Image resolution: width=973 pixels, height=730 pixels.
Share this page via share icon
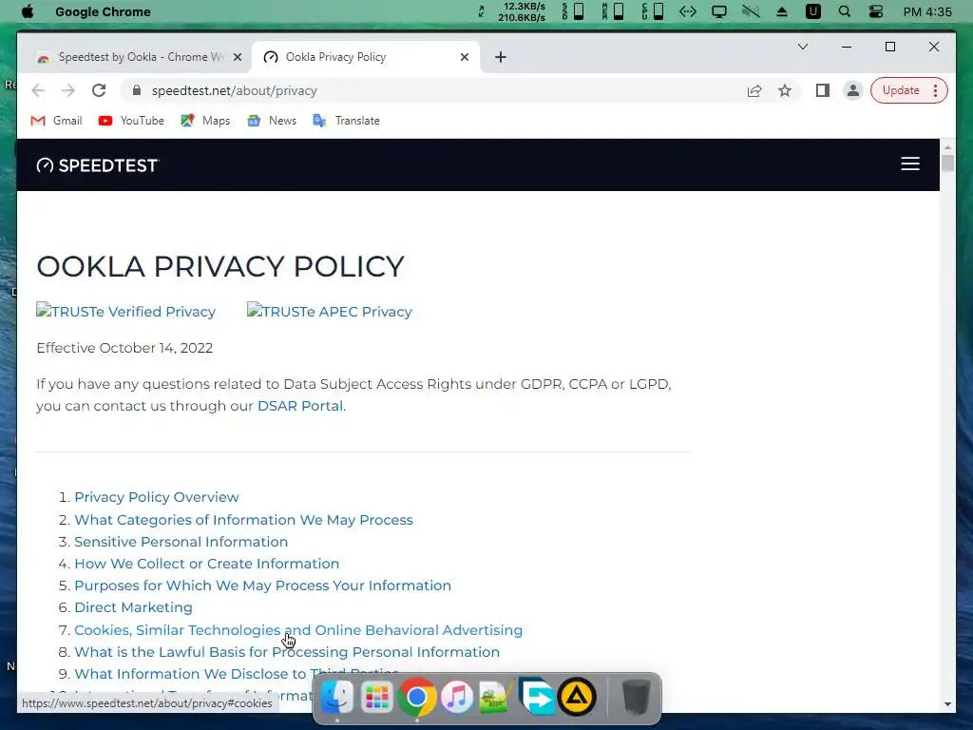coord(754,90)
